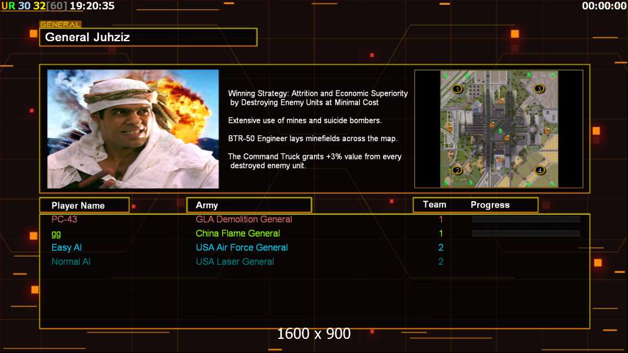Choose start position marker 3 on the map
Screen dimensions: 628x353
tap(539, 89)
